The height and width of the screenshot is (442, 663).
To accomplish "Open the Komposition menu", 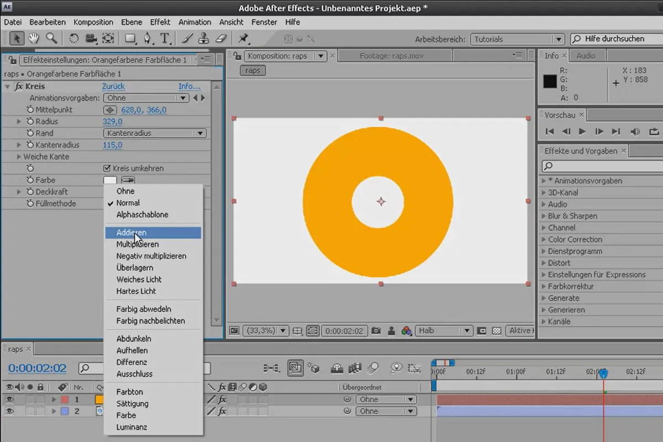I will (x=93, y=22).
